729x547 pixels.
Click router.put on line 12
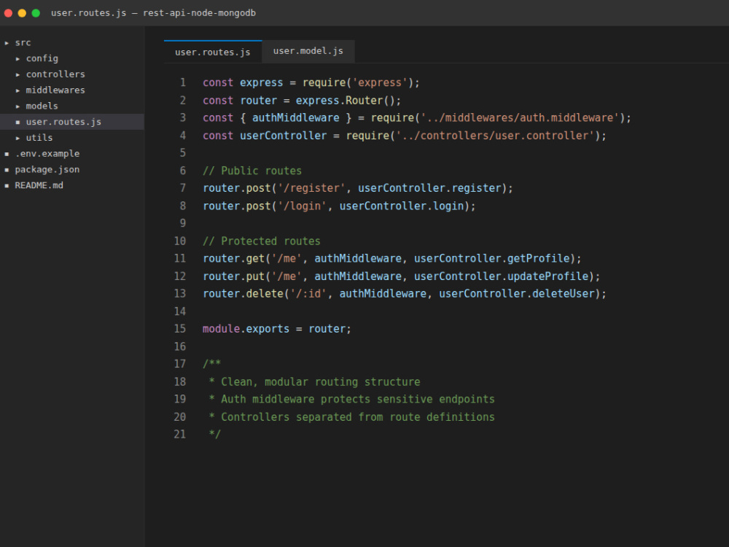(x=233, y=276)
